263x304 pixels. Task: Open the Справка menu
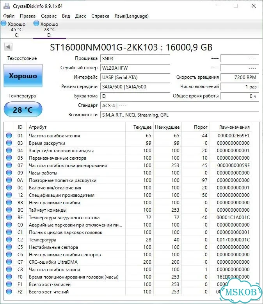[100, 16]
